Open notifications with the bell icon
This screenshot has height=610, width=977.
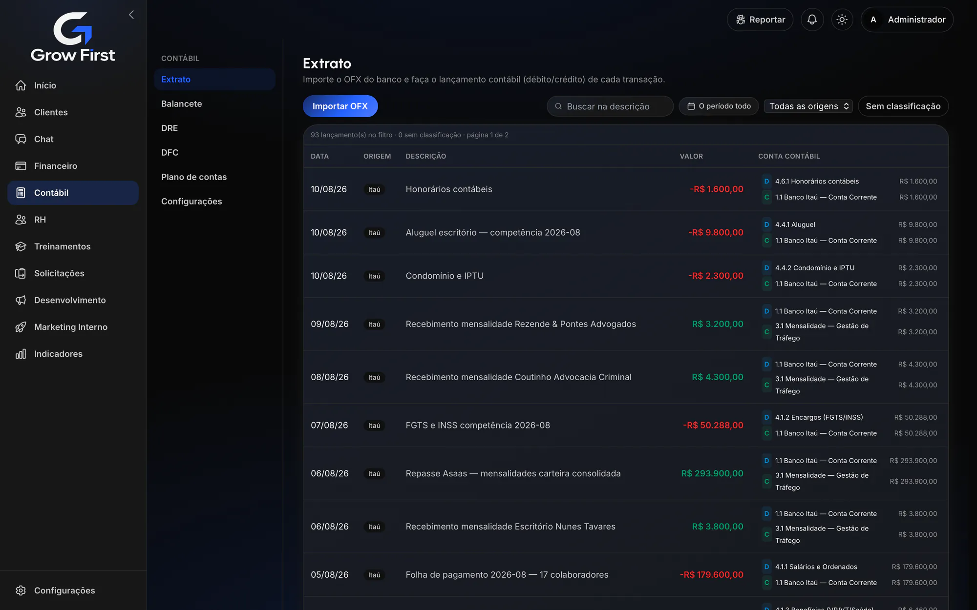(812, 20)
